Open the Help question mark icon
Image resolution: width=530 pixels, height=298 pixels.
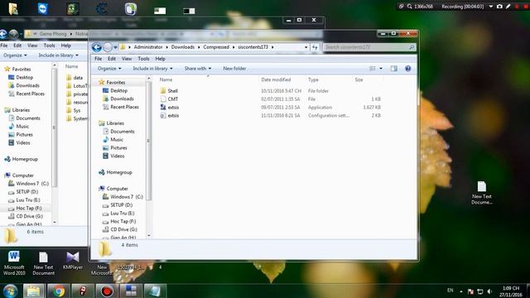[408, 69]
